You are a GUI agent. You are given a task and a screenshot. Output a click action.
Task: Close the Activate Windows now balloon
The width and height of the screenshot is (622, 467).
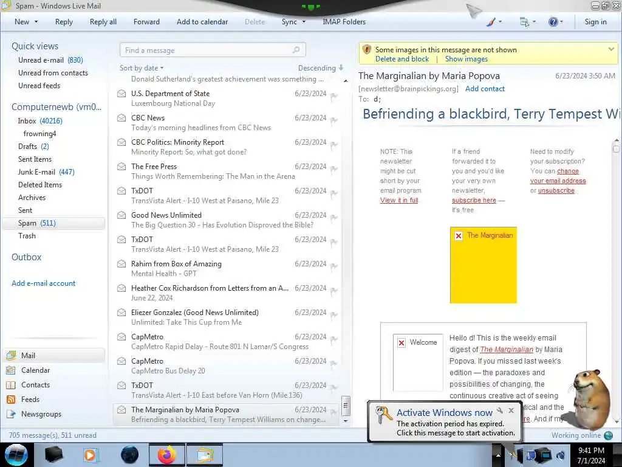pyautogui.click(x=511, y=410)
